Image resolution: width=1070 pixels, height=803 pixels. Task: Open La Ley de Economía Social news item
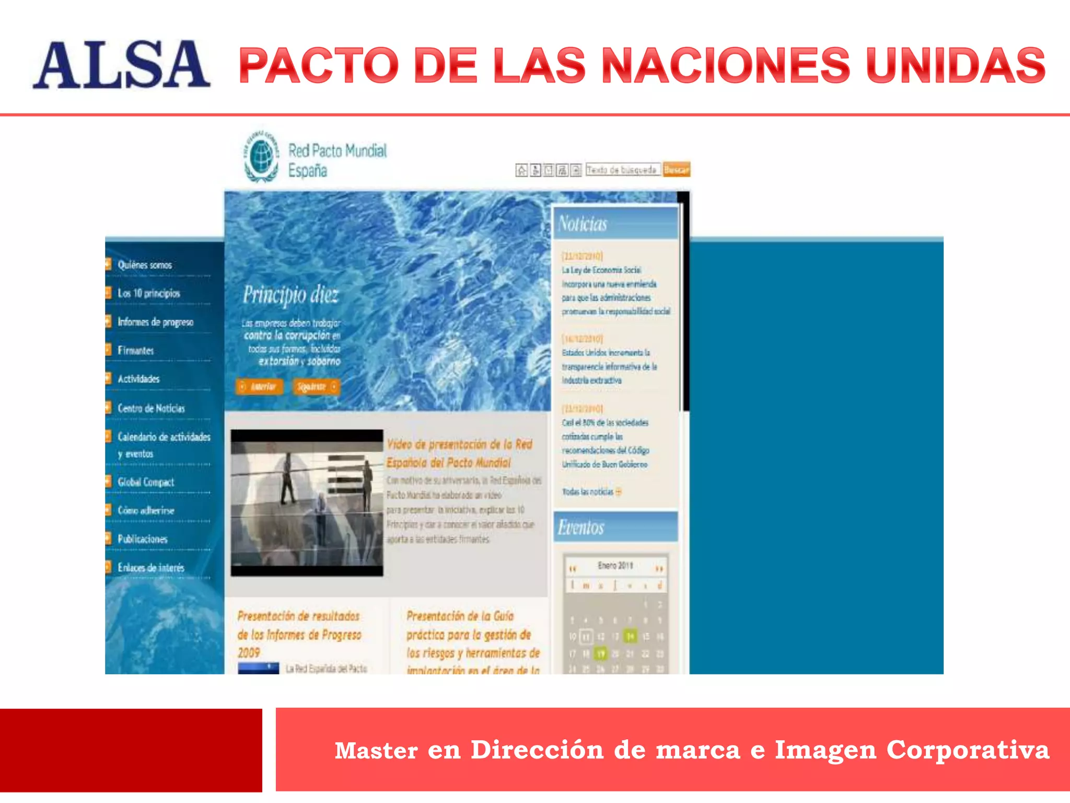click(x=615, y=290)
